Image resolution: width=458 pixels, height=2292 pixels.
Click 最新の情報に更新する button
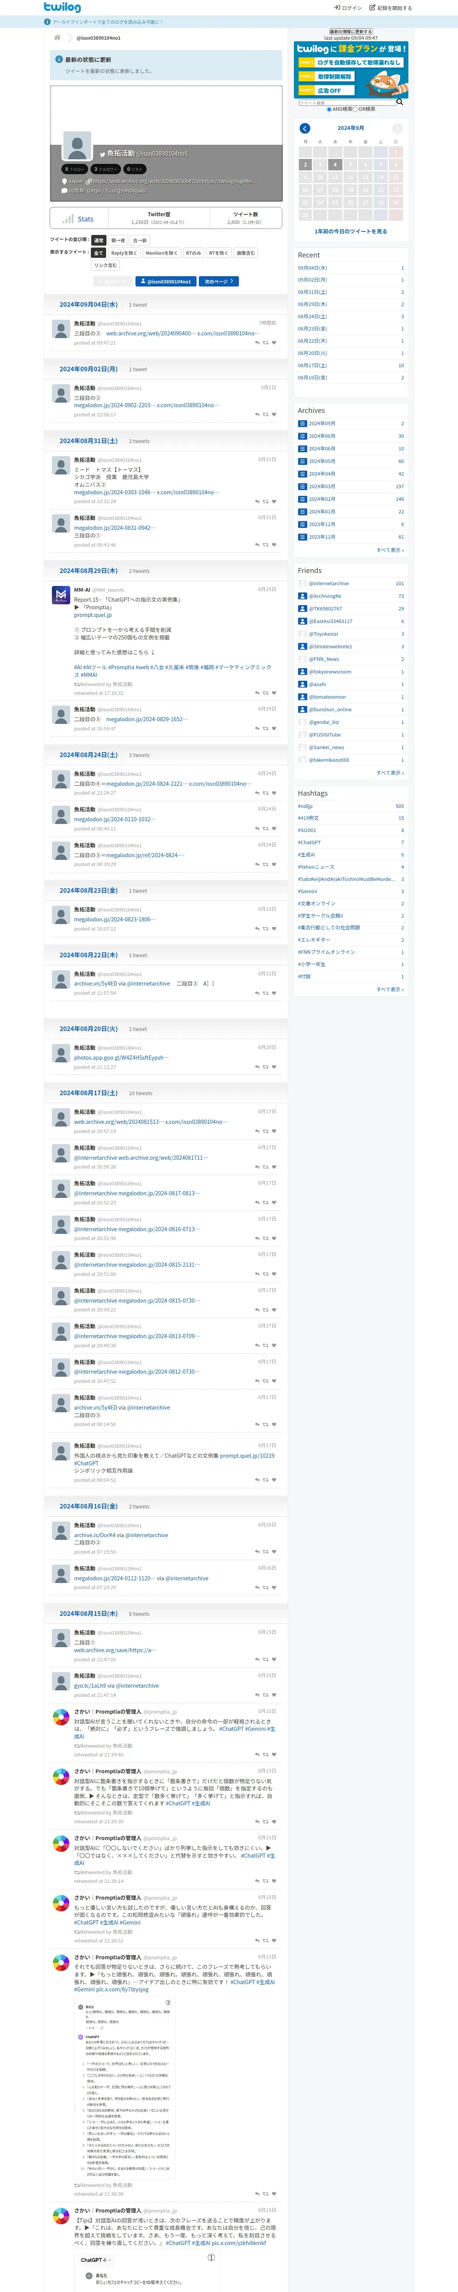point(350,31)
